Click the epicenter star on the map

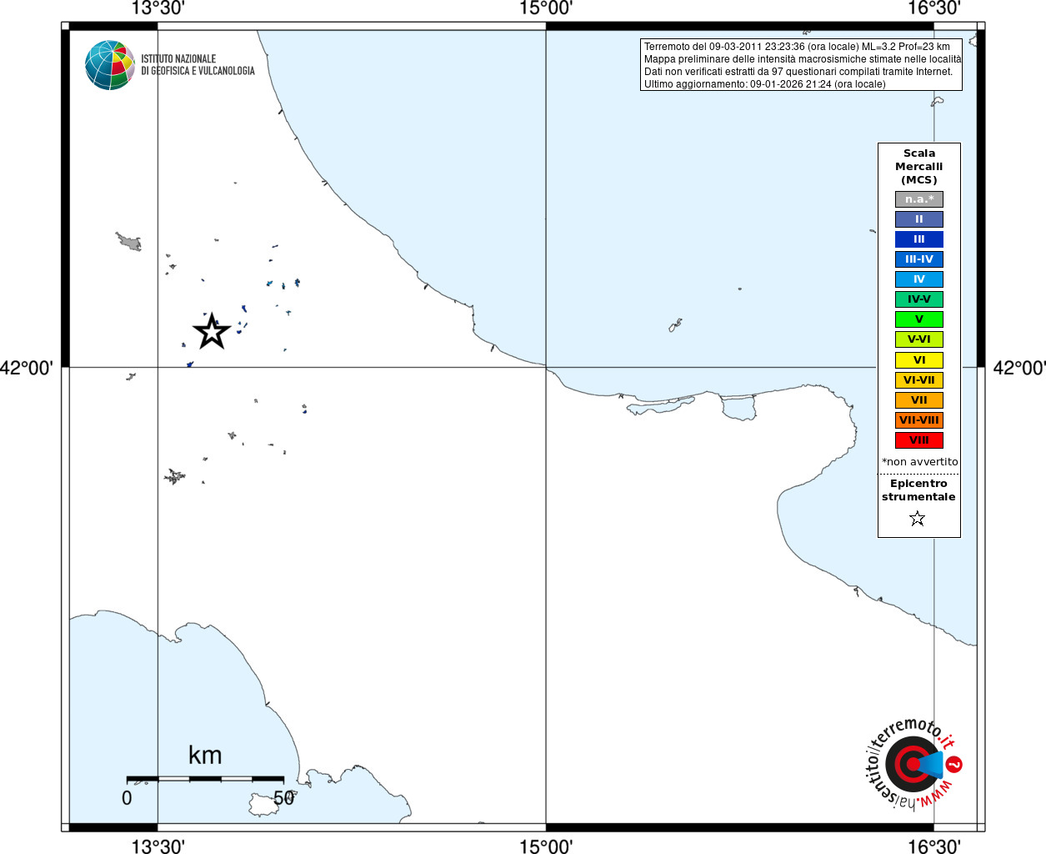pyautogui.click(x=212, y=331)
